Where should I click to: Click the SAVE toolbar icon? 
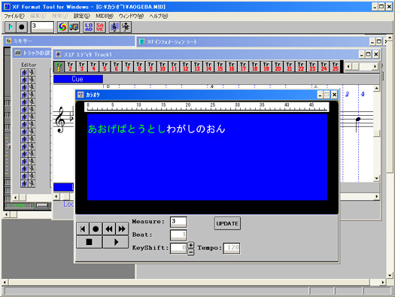coord(100,27)
